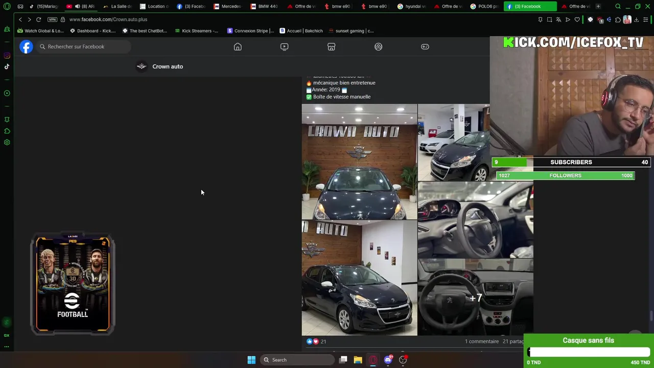This screenshot has height=368, width=654.
Task: Switch to La Salle de tab
Action: click(118, 7)
